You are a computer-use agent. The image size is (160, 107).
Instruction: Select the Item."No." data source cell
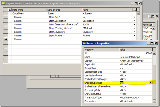click(x=65, y=17)
